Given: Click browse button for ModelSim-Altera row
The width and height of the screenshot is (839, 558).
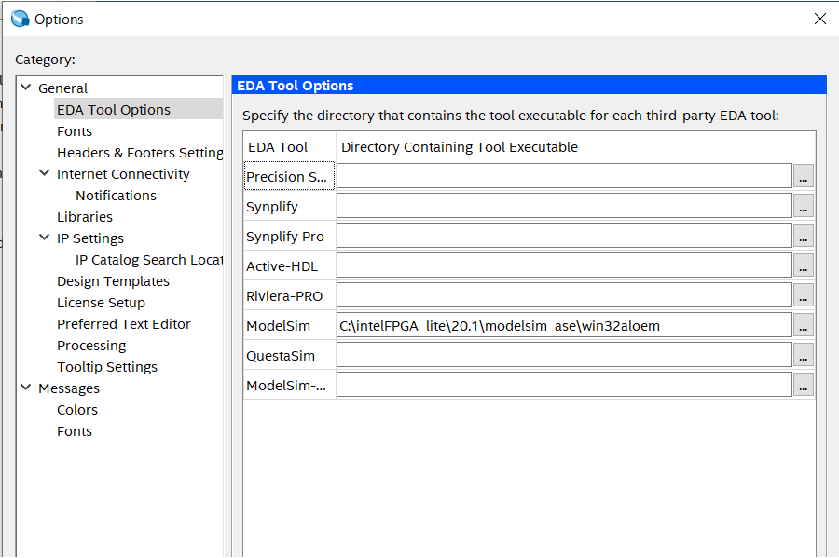Looking at the screenshot, I should pyautogui.click(x=803, y=385).
